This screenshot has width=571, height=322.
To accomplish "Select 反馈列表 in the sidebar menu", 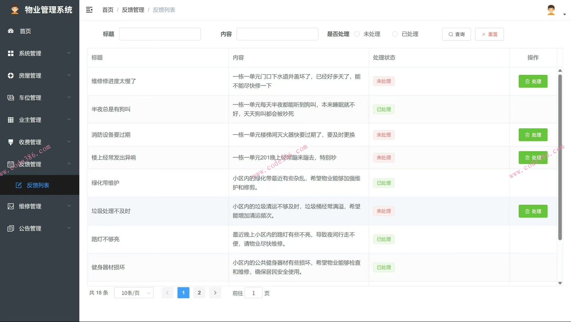I will [x=38, y=185].
